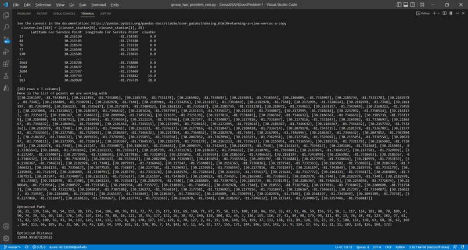This screenshot has width=468, height=250.
Task: Open the Help menu
Action: (x=114, y=5)
